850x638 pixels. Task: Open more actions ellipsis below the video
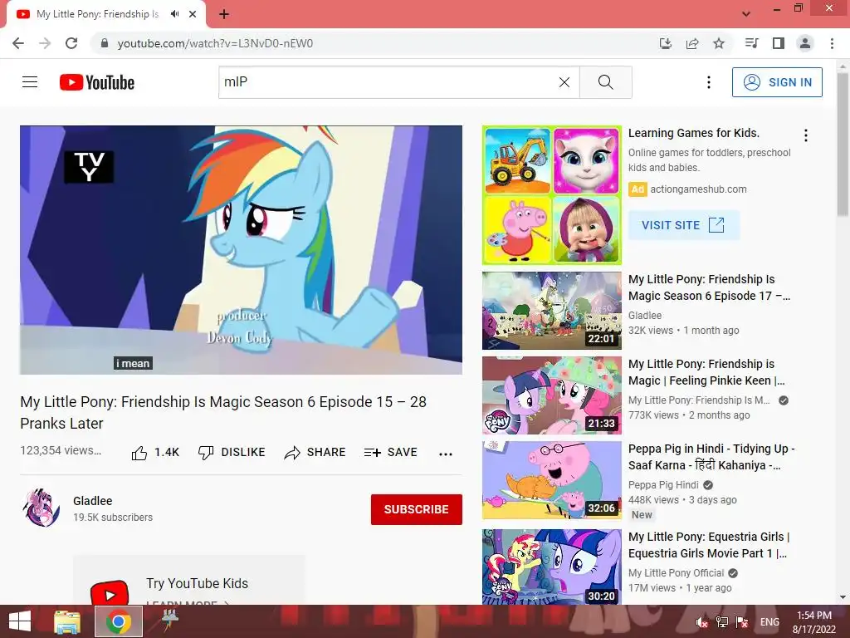(x=446, y=454)
